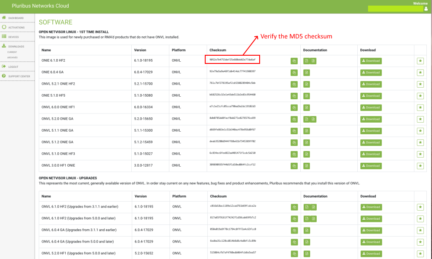Copy checksum for ONVL 6.0.0 ONIE HF1
The width and height of the screenshot is (432, 259).
tap(294, 107)
